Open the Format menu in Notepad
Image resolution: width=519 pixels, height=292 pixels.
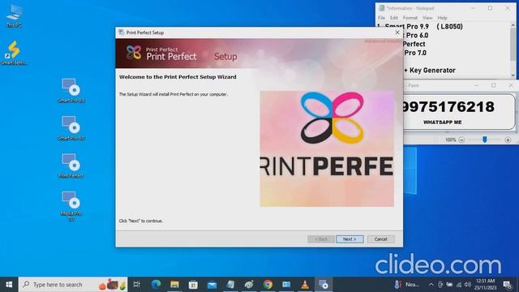tap(410, 18)
